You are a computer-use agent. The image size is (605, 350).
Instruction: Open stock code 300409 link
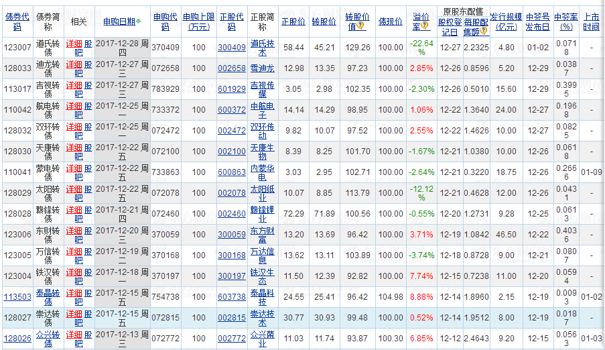[232, 48]
